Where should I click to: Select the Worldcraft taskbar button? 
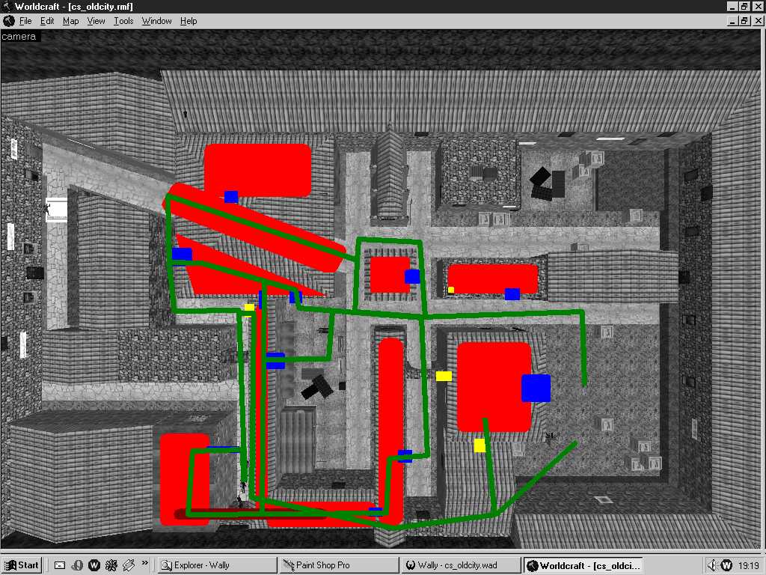coord(582,565)
